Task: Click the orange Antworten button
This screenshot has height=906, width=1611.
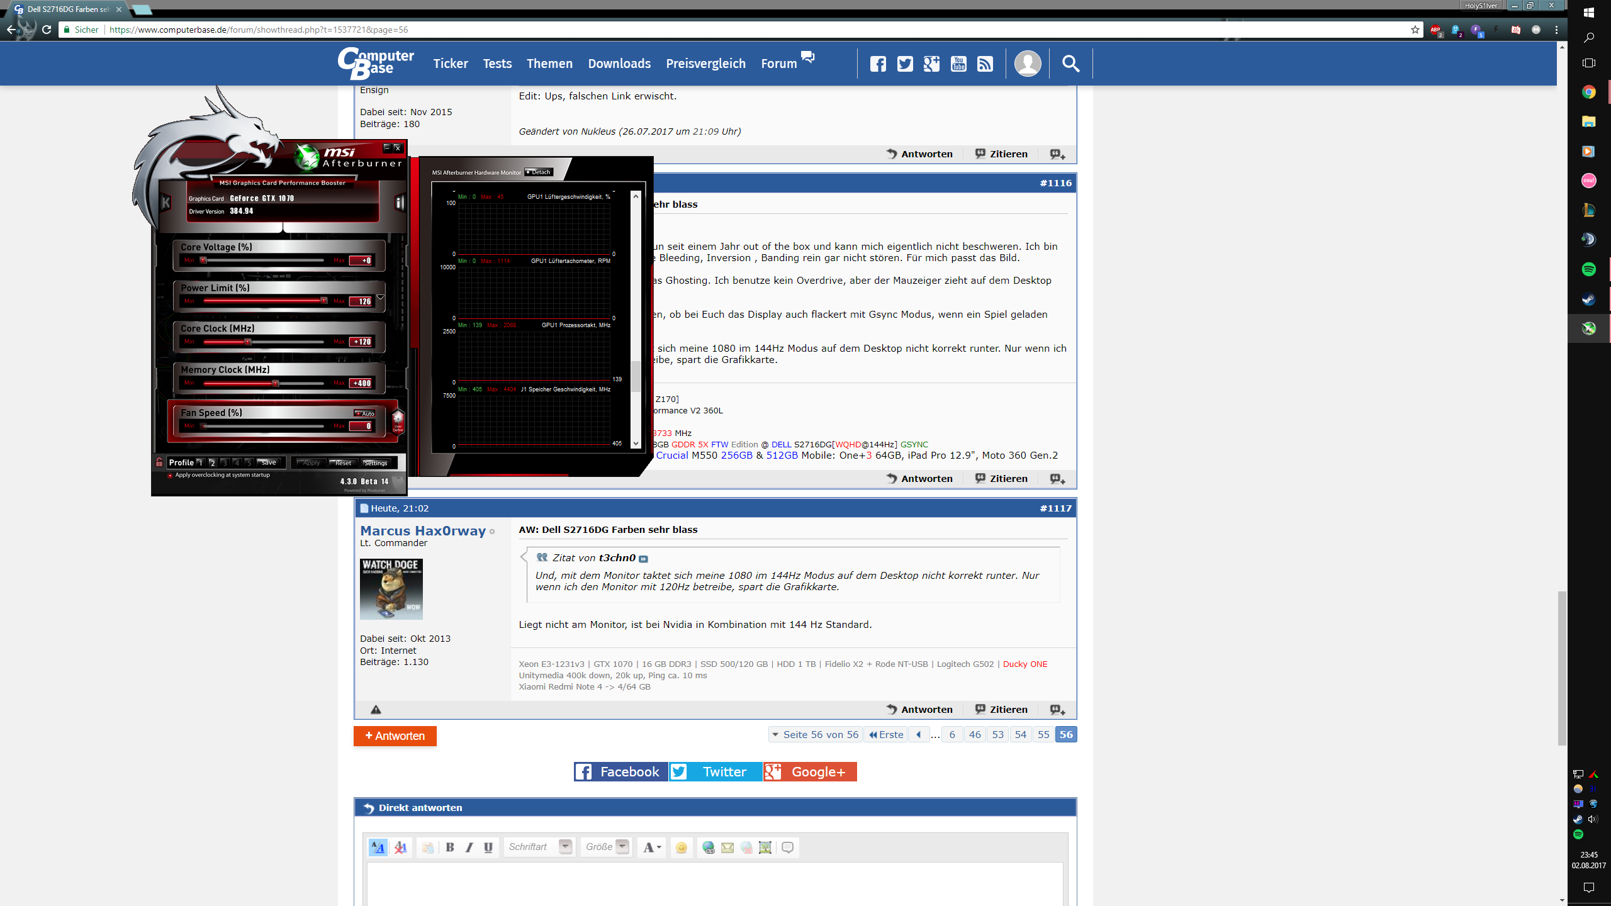Action: [395, 735]
